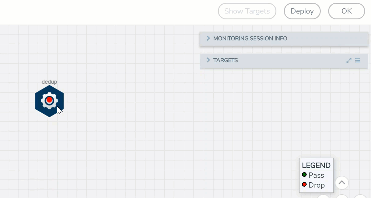Open the Targets panel hamburger menu

(357, 61)
